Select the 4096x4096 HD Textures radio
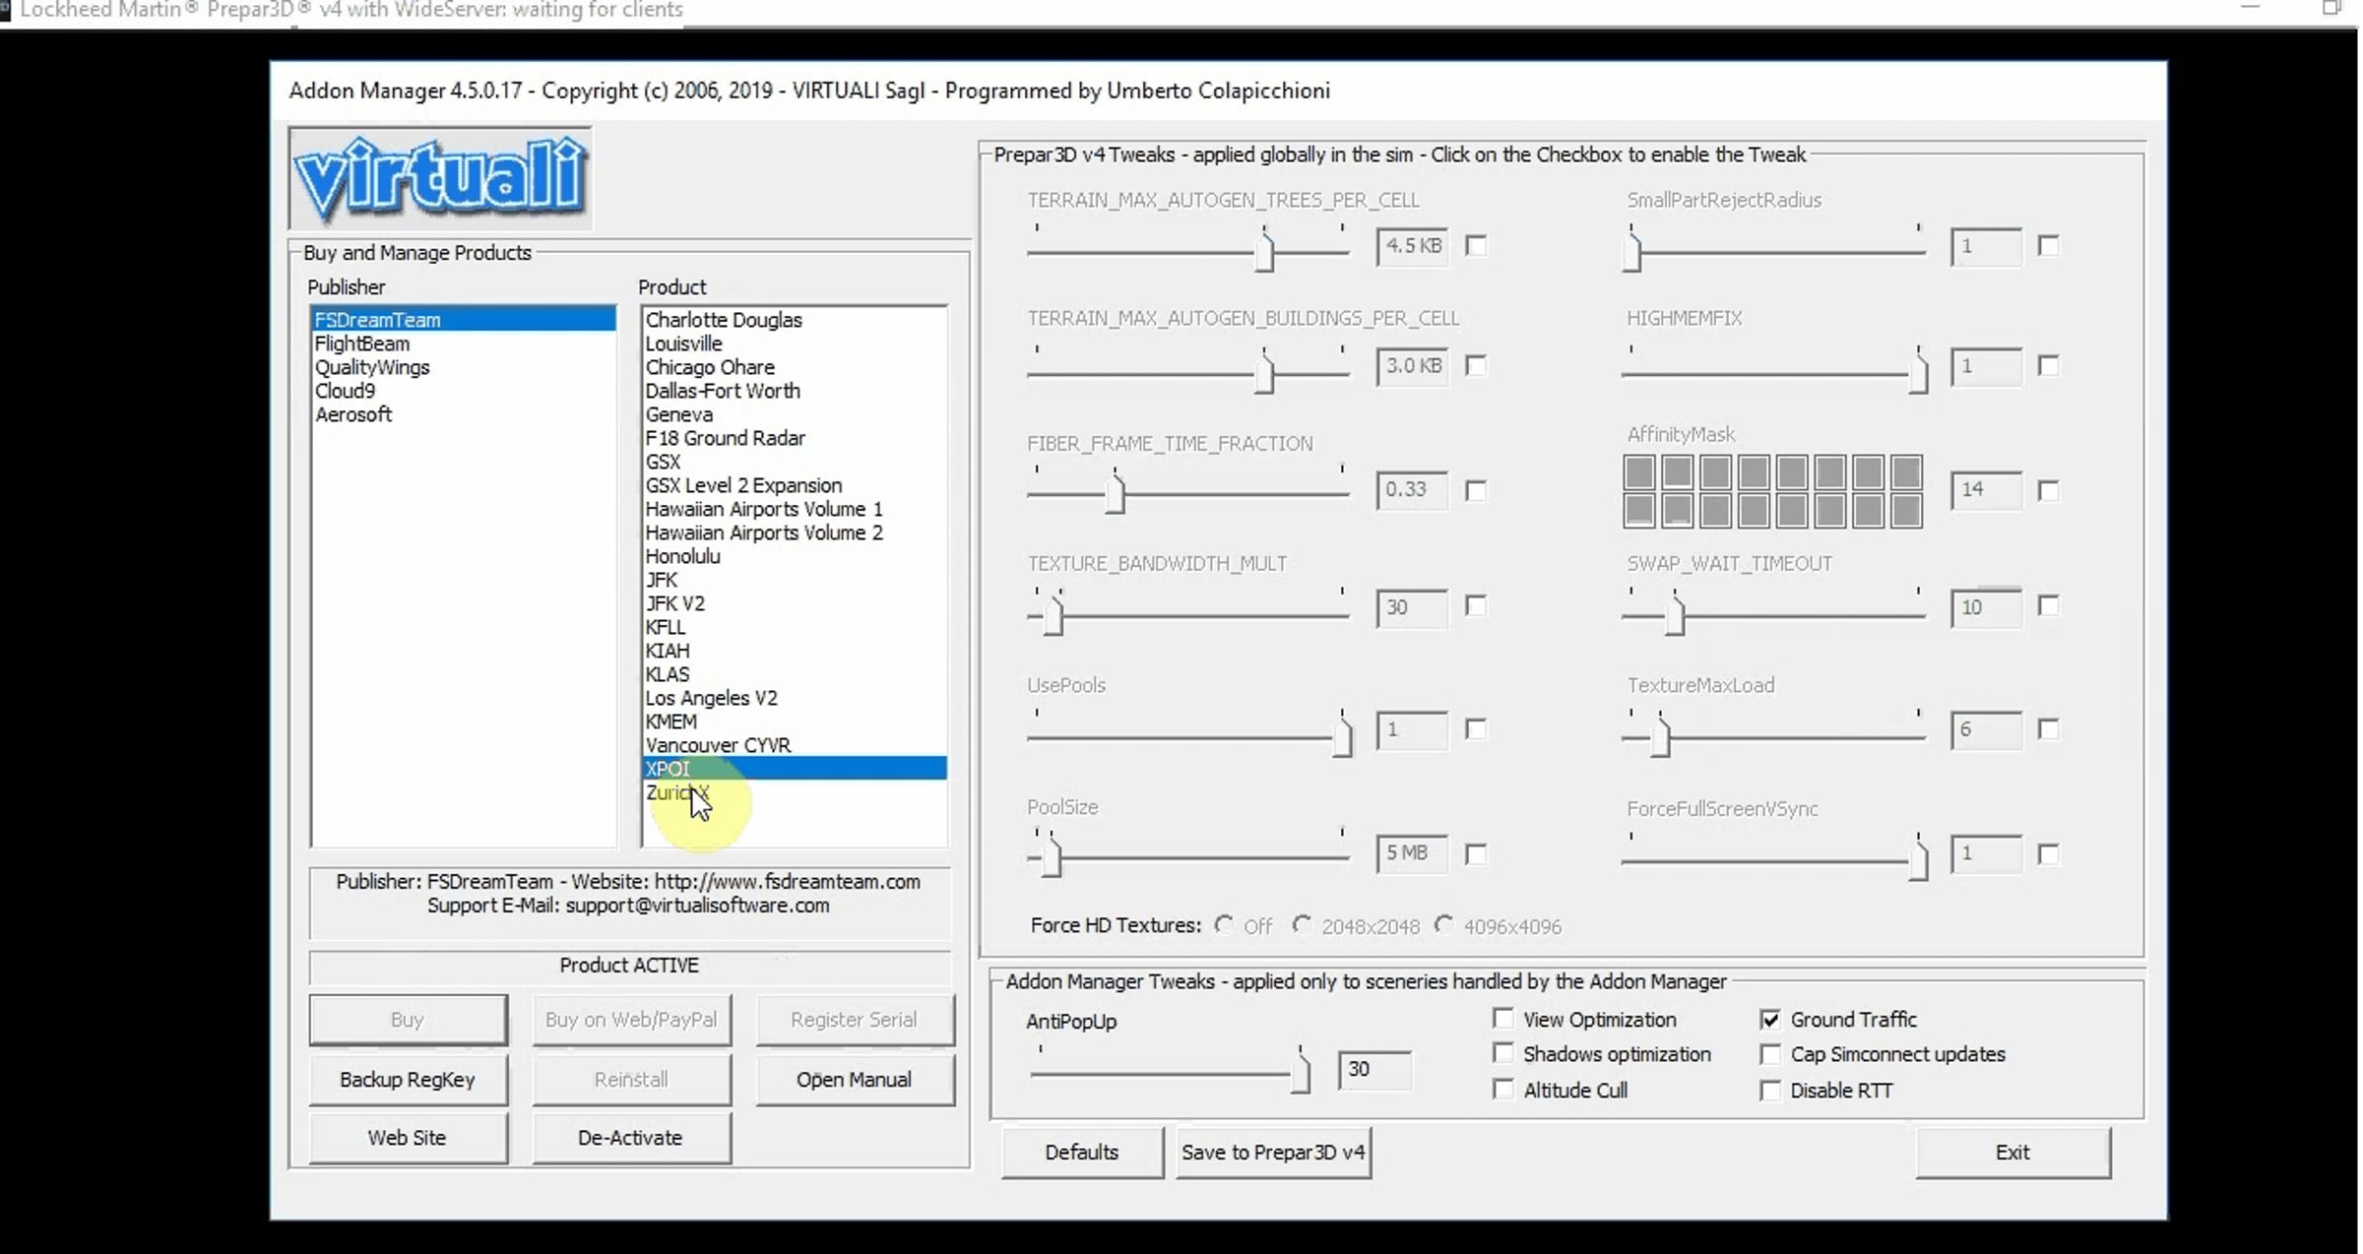The width and height of the screenshot is (2363, 1254). pos(1444,925)
